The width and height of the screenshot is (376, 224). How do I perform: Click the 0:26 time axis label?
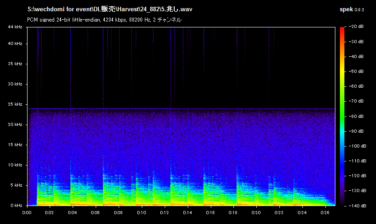[325, 213]
